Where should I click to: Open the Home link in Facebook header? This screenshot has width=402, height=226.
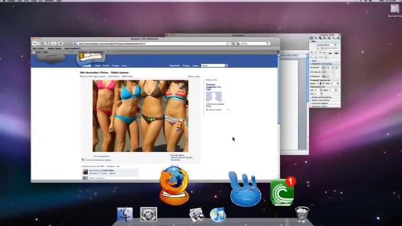pos(98,65)
